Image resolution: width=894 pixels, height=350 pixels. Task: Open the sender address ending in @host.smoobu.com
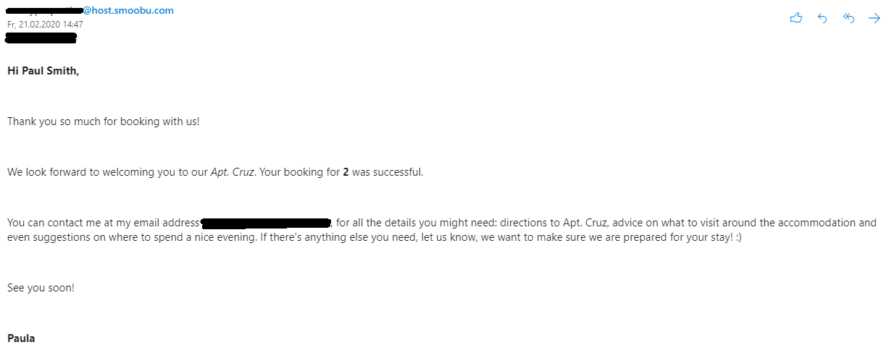(x=91, y=11)
